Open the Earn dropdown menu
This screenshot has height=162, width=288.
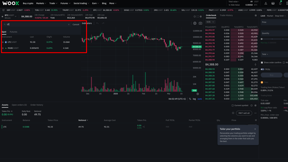tap(95, 3)
